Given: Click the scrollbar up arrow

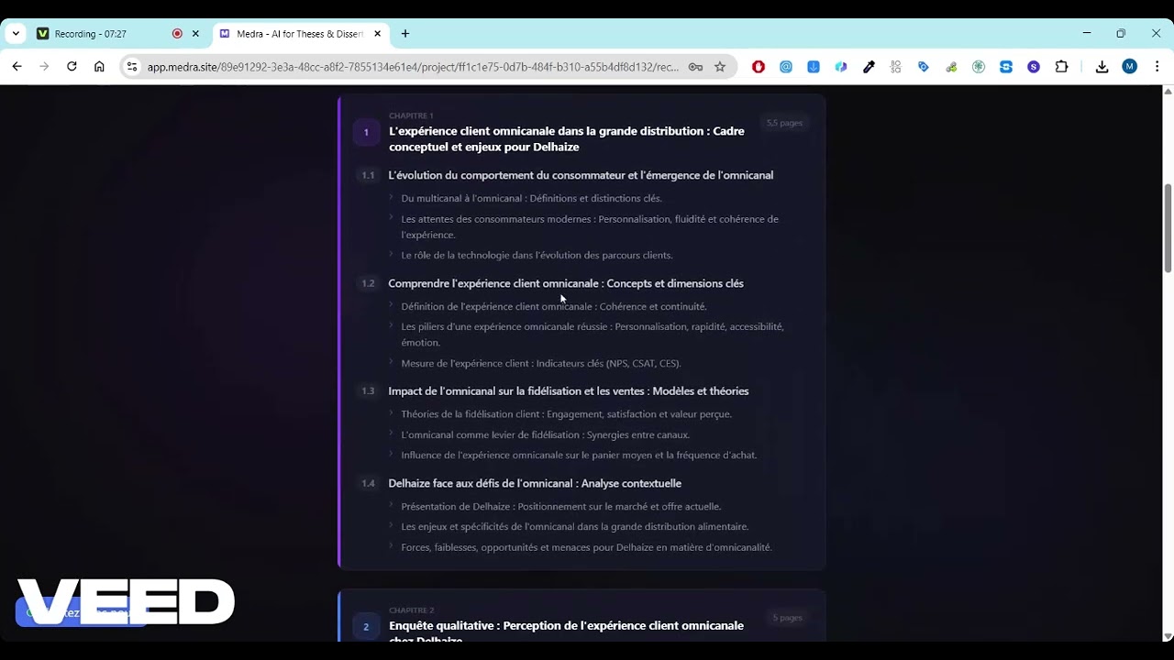Looking at the screenshot, I should click(x=1168, y=91).
